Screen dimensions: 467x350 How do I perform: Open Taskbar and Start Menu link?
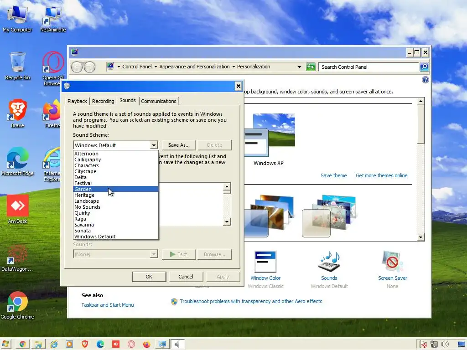[x=108, y=305]
